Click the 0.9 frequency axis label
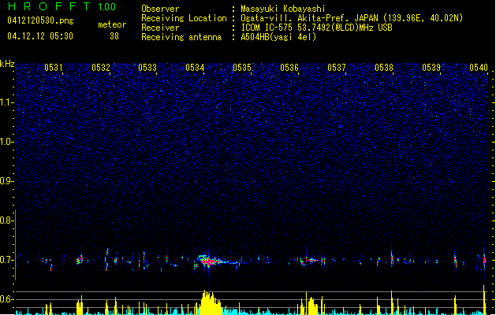 tap(7, 181)
